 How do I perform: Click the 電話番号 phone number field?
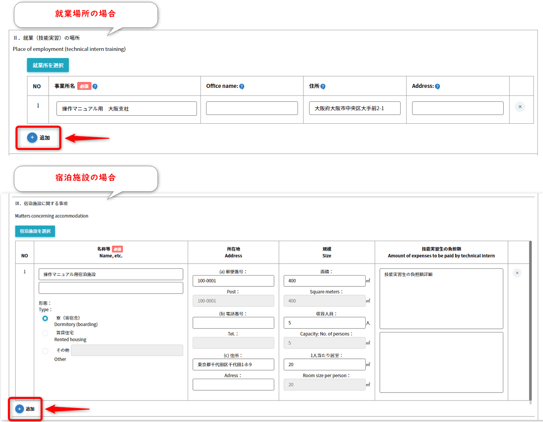[x=233, y=323]
